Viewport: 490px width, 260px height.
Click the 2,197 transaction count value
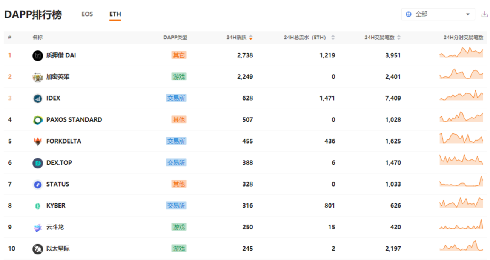[x=393, y=249]
